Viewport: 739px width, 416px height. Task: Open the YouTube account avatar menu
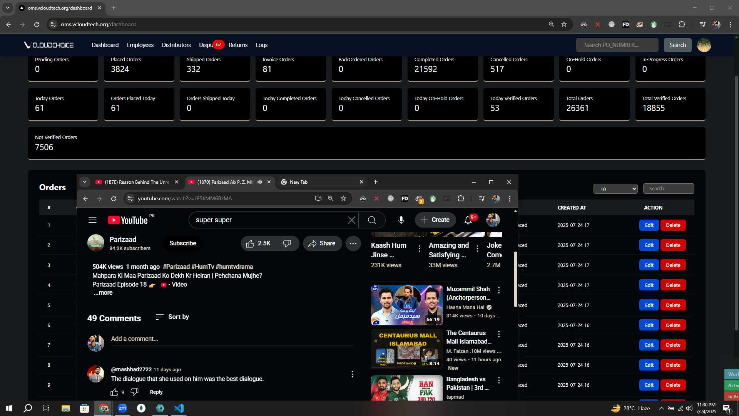pos(493,220)
